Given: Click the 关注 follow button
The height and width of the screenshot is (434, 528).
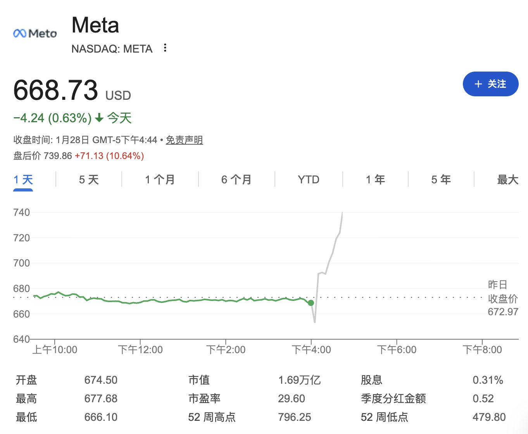Looking at the screenshot, I should pyautogui.click(x=491, y=84).
